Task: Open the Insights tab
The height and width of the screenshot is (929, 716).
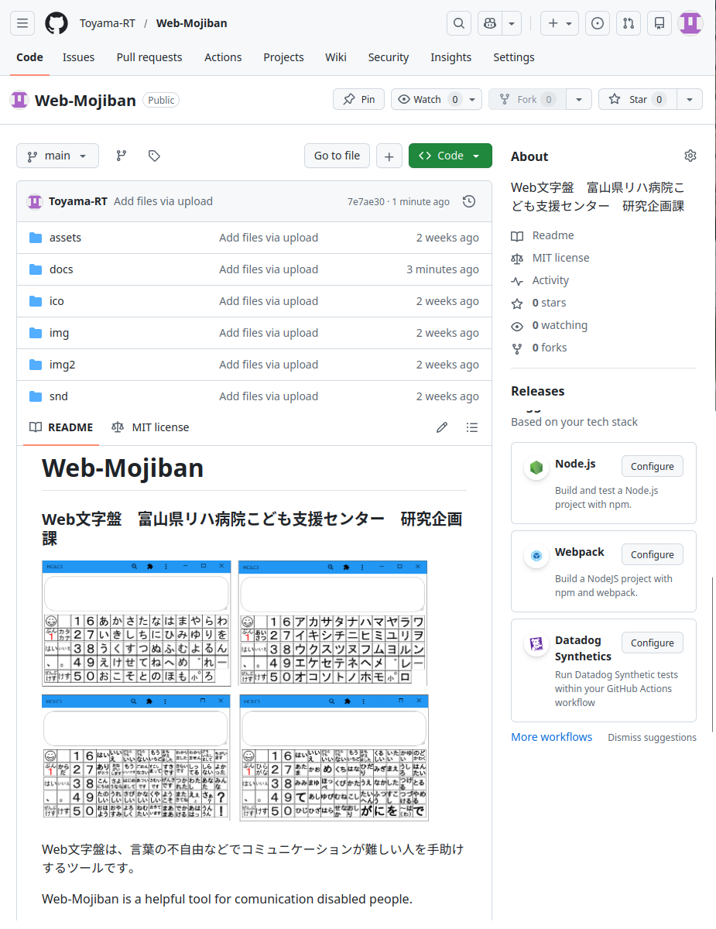Action: coord(450,57)
